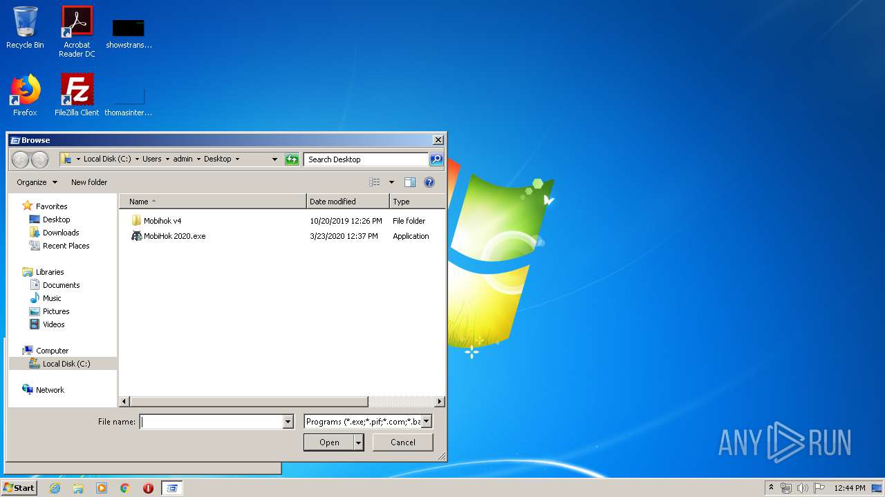The image size is (885, 497).
Task: Open the address bar history dropdown
Action: (x=274, y=159)
